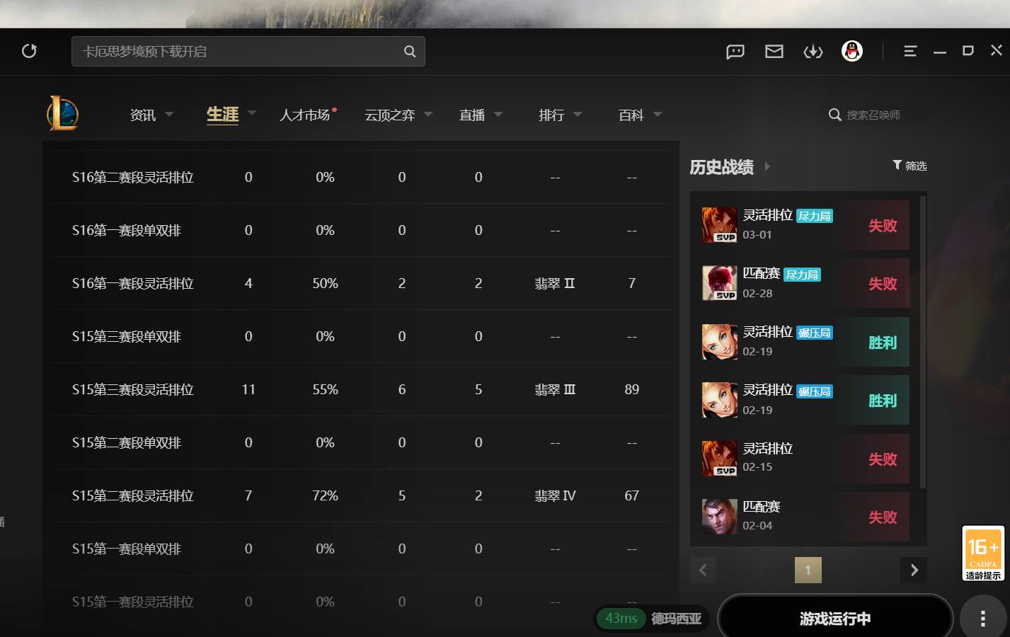The height and width of the screenshot is (637, 1010).
Task: Open the 云顶之弈 tab
Action: tap(390, 115)
